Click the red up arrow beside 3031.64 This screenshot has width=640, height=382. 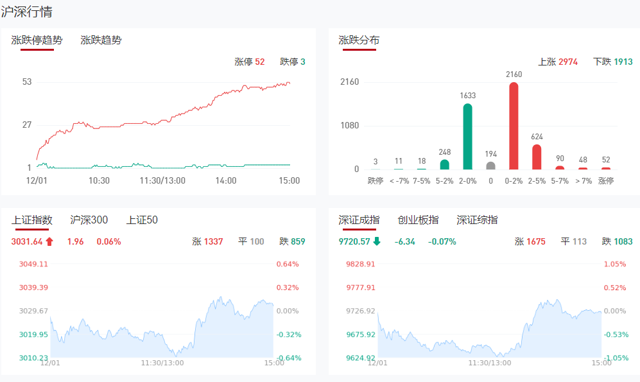49,242
